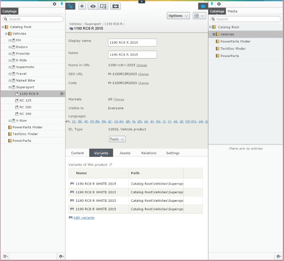This screenshot has height=261, width=284.
Task: Select Catalogs tab in right pane
Action: click(217, 11)
